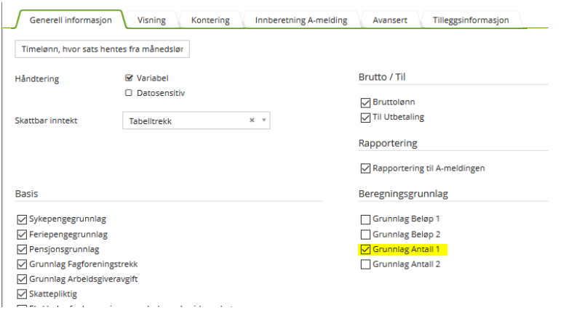
Task: Toggle Grunnlag Fagforeningstrekk checkbox
Action: click(22, 264)
